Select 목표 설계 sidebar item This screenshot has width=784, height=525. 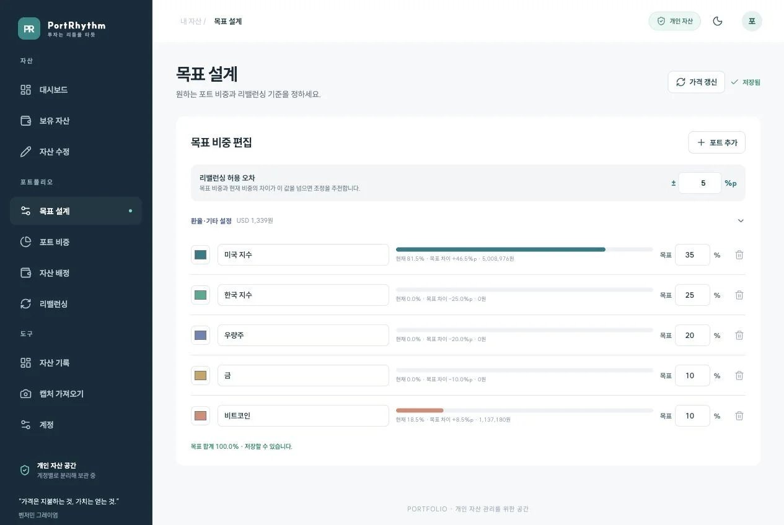click(x=76, y=211)
